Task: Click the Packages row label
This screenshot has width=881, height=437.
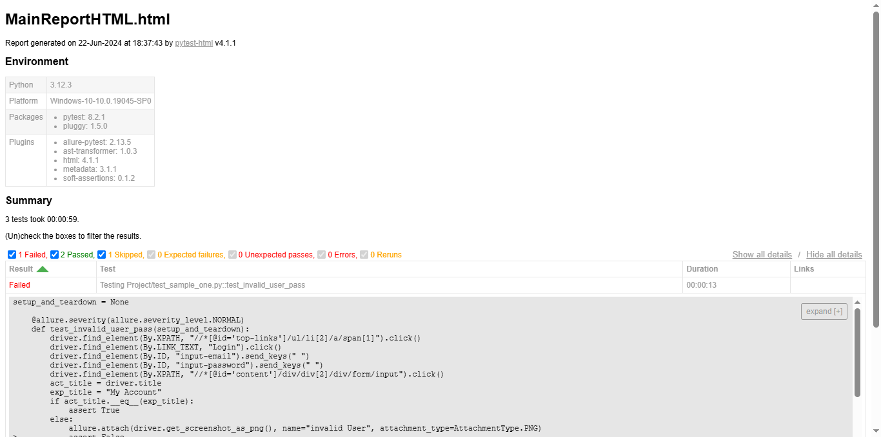Action: [x=26, y=117]
